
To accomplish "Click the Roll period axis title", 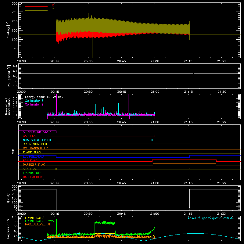I will (9, 76).
